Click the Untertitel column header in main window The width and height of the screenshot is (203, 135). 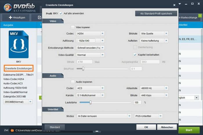(183, 25)
